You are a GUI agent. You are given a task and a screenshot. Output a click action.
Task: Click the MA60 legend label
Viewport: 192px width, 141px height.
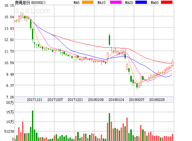[155, 3]
